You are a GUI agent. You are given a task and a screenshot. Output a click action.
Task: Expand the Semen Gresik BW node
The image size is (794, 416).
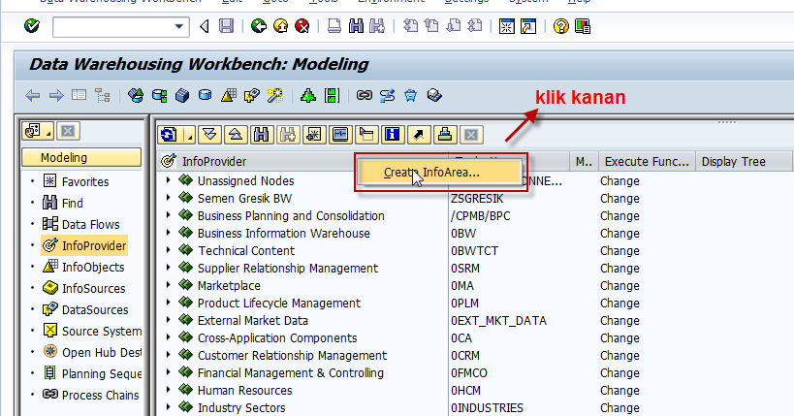click(x=168, y=198)
